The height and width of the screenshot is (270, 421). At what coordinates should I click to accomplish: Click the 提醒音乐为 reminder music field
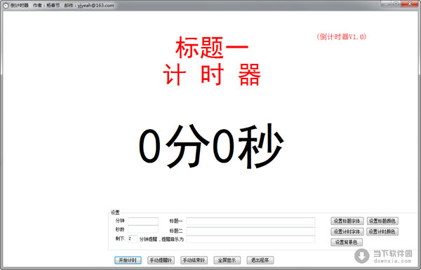coord(250,239)
